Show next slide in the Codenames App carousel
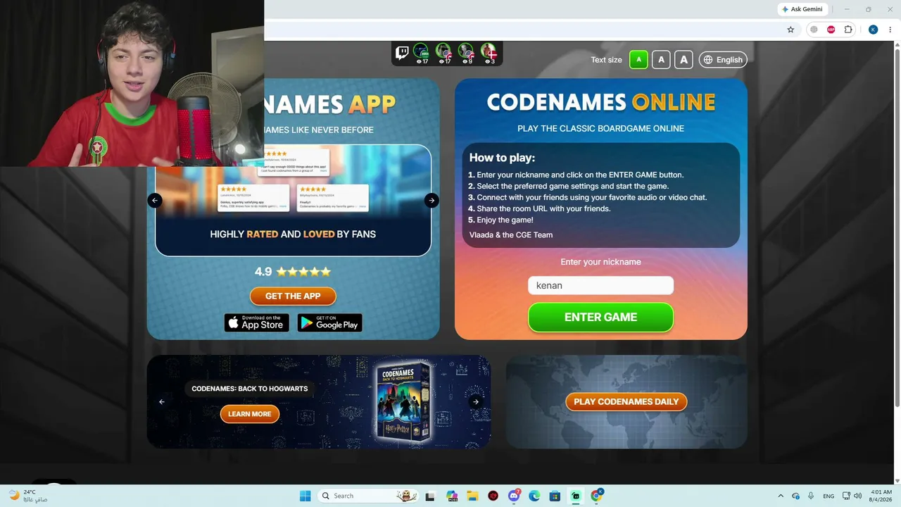The height and width of the screenshot is (507, 901). click(x=431, y=200)
